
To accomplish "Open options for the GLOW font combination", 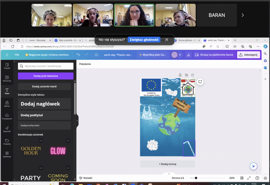I will 68,141.
